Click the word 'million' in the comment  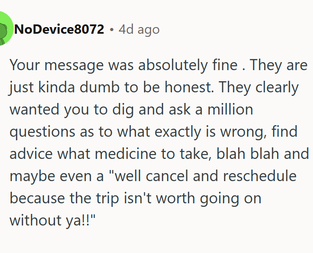click(x=231, y=109)
